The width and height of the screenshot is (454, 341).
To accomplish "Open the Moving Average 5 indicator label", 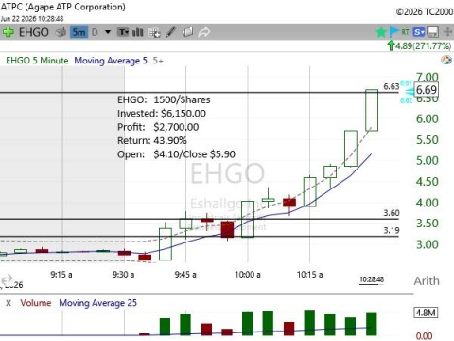I will (x=111, y=61).
